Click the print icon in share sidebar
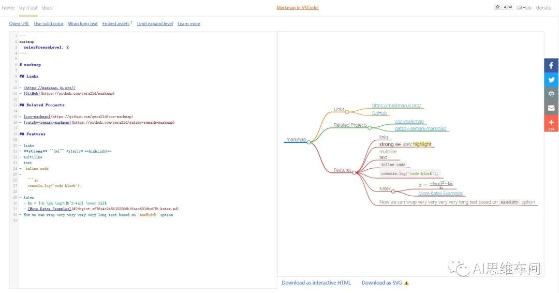This screenshot has width=559, height=293. click(551, 94)
